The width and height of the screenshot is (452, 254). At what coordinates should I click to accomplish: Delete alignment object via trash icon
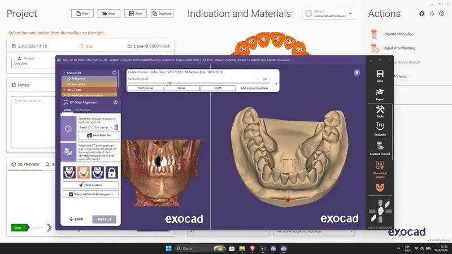pyautogui.click(x=116, y=127)
